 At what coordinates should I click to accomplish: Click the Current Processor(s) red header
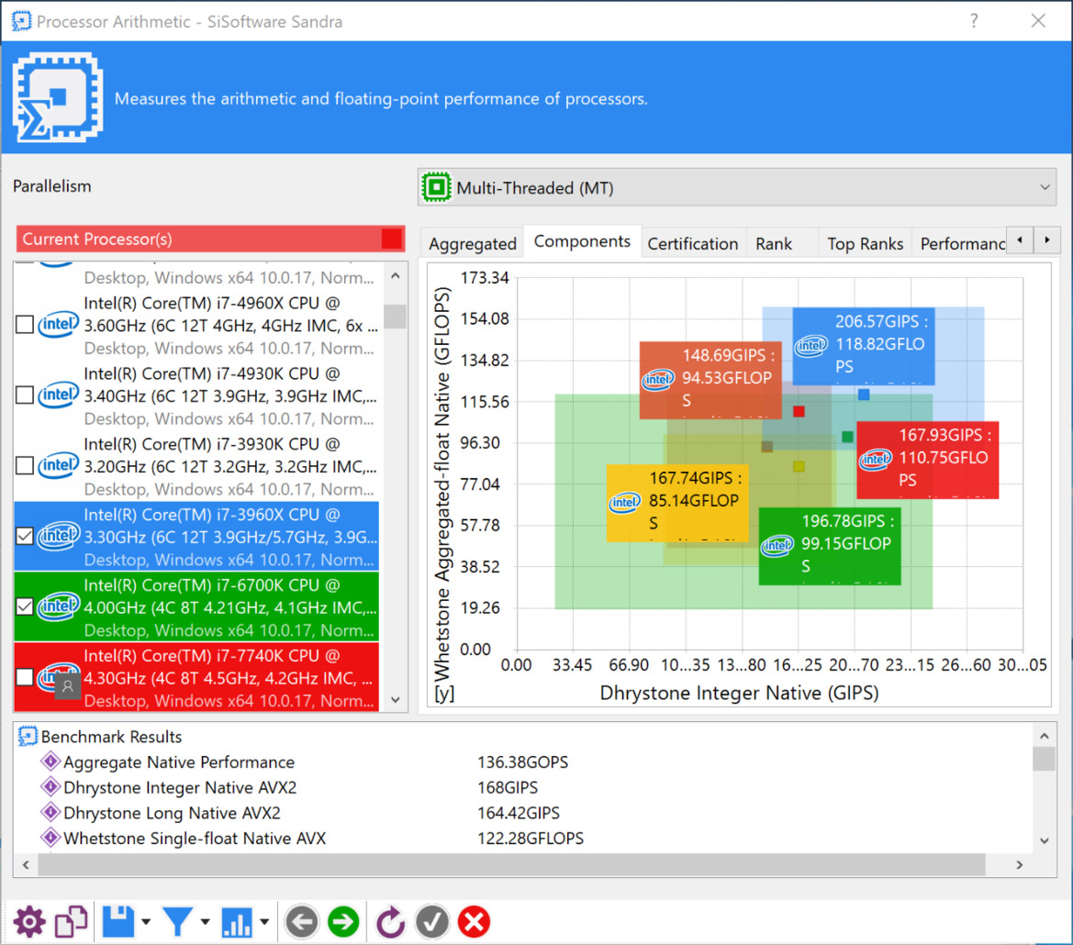click(x=210, y=239)
